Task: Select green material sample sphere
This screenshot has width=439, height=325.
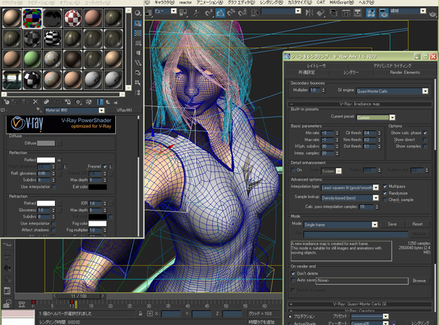Action: [x=32, y=60]
